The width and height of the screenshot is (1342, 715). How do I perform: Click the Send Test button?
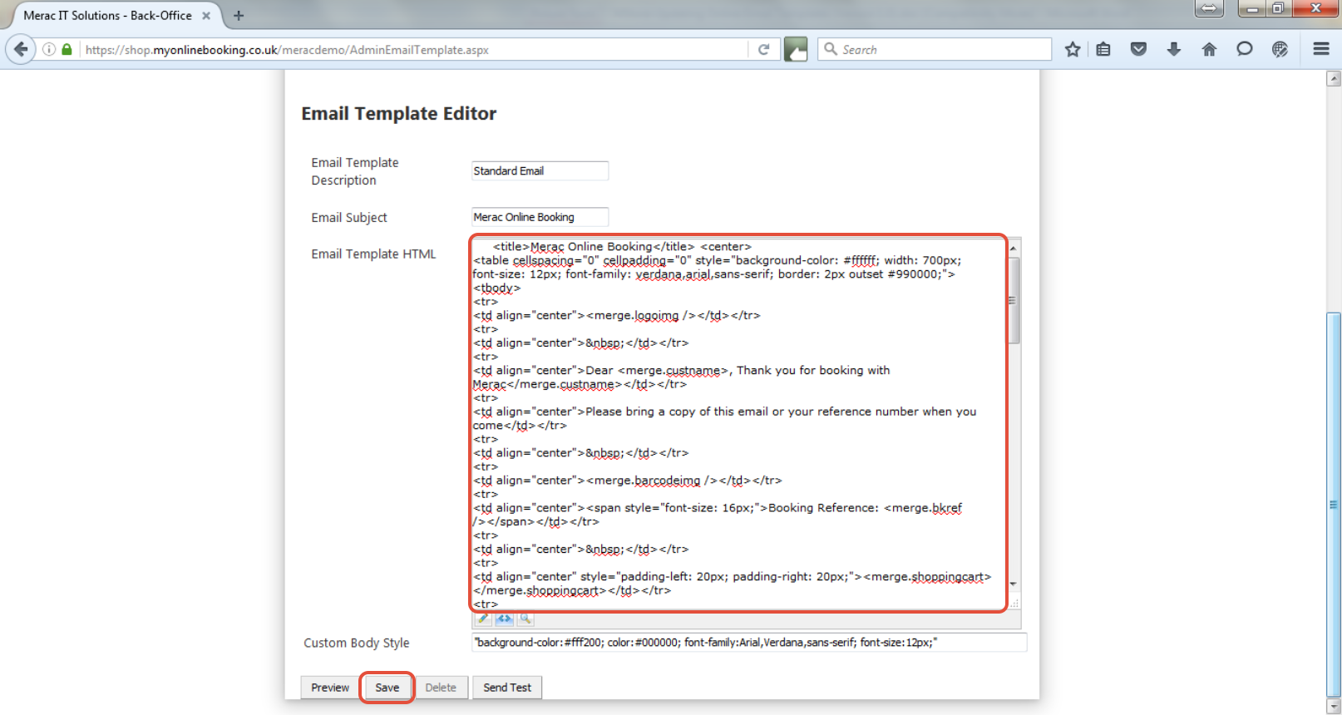click(x=507, y=688)
